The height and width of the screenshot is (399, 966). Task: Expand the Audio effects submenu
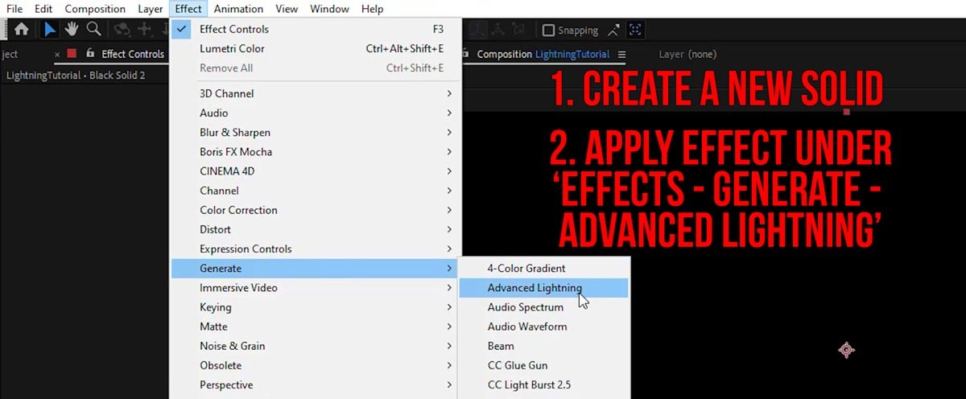click(x=316, y=113)
